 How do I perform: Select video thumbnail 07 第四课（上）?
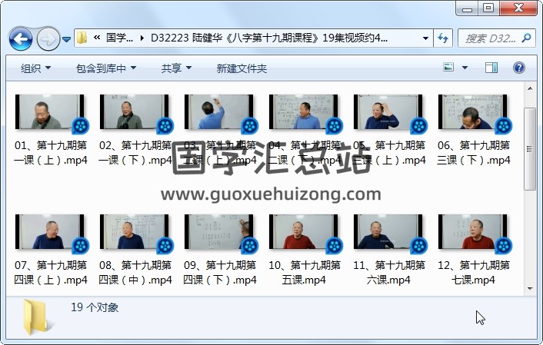pyautogui.click(x=50, y=232)
